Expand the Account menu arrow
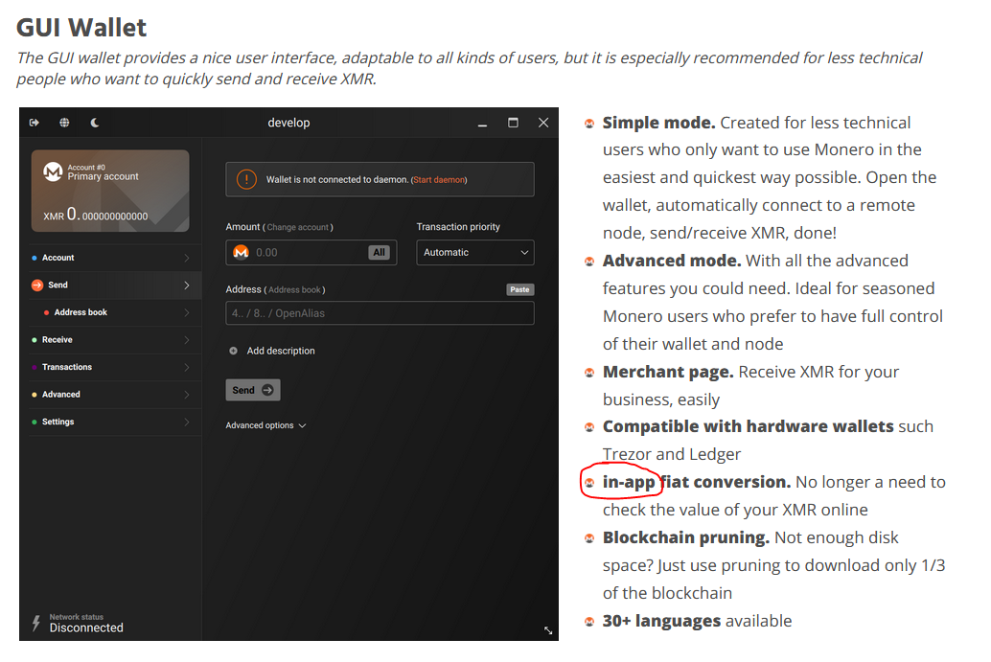Viewport: 991px width, 662px height. coord(186,258)
